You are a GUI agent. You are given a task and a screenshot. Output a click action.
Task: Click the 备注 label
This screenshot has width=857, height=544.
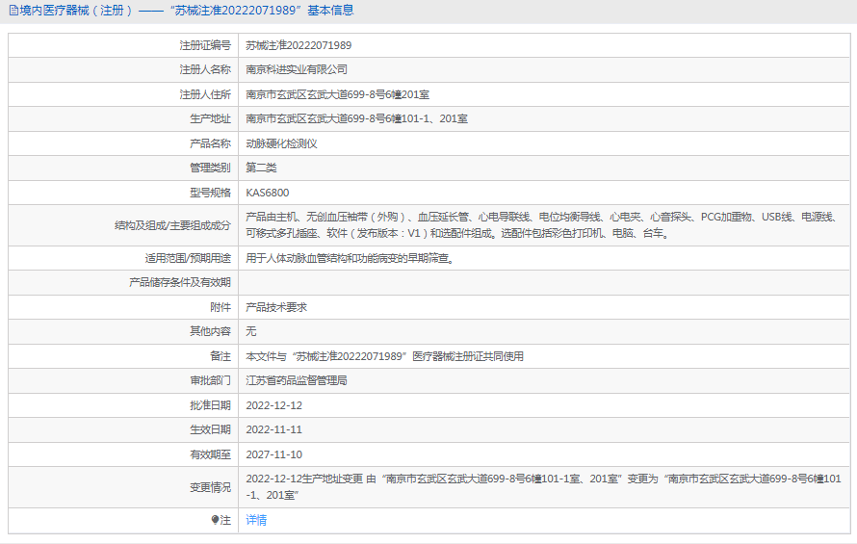click(x=221, y=356)
